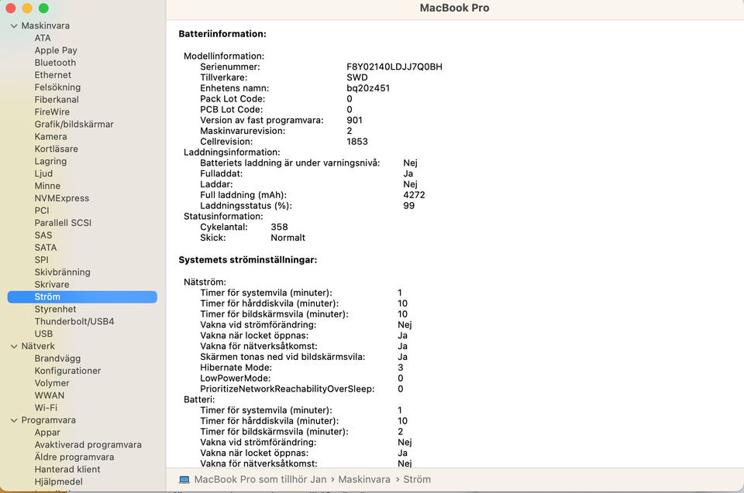Select Hanterad klient in the sidebar
Screen dimensions: 744x493
pos(67,469)
